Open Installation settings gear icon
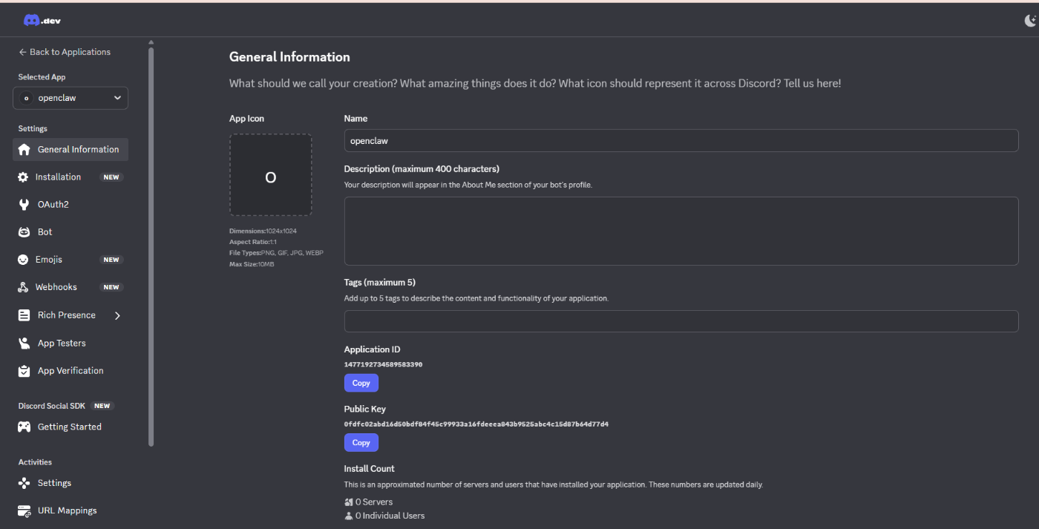The width and height of the screenshot is (1039, 529). (x=23, y=177)
